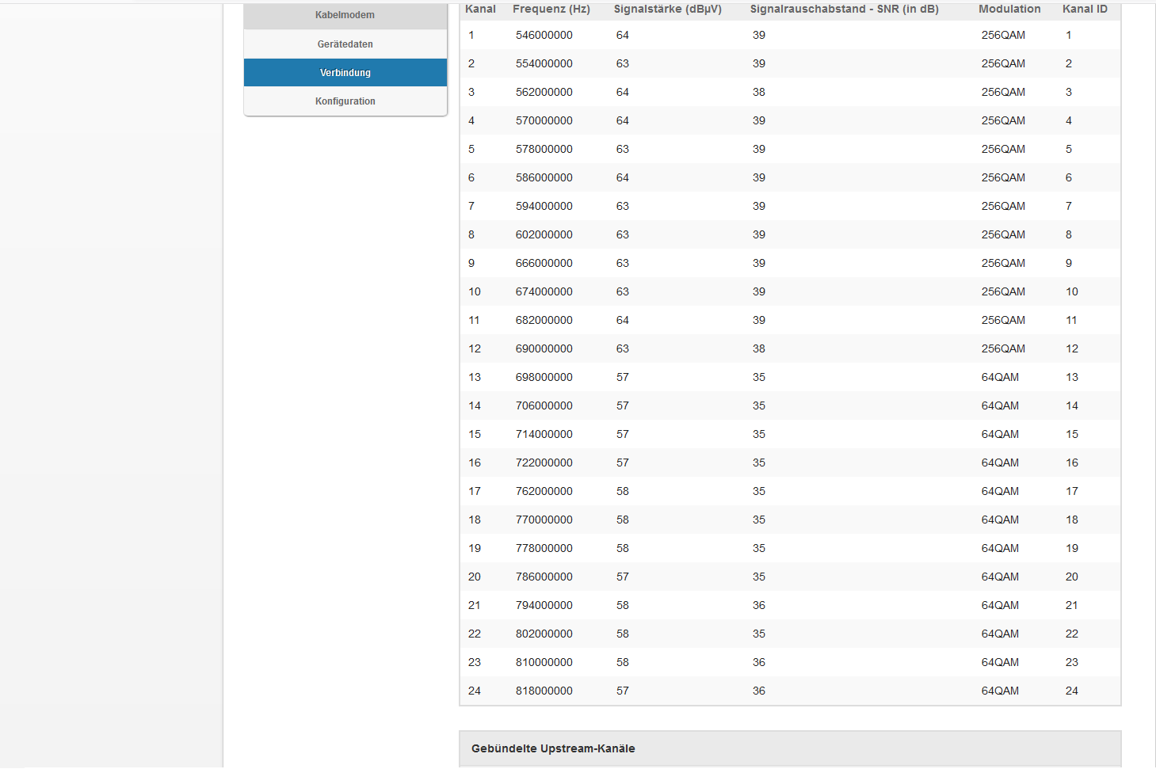Viewport: 1156px width, 769px height.
Task: Click 256QAM in the 602000000 row
Action: [1003, 234]
